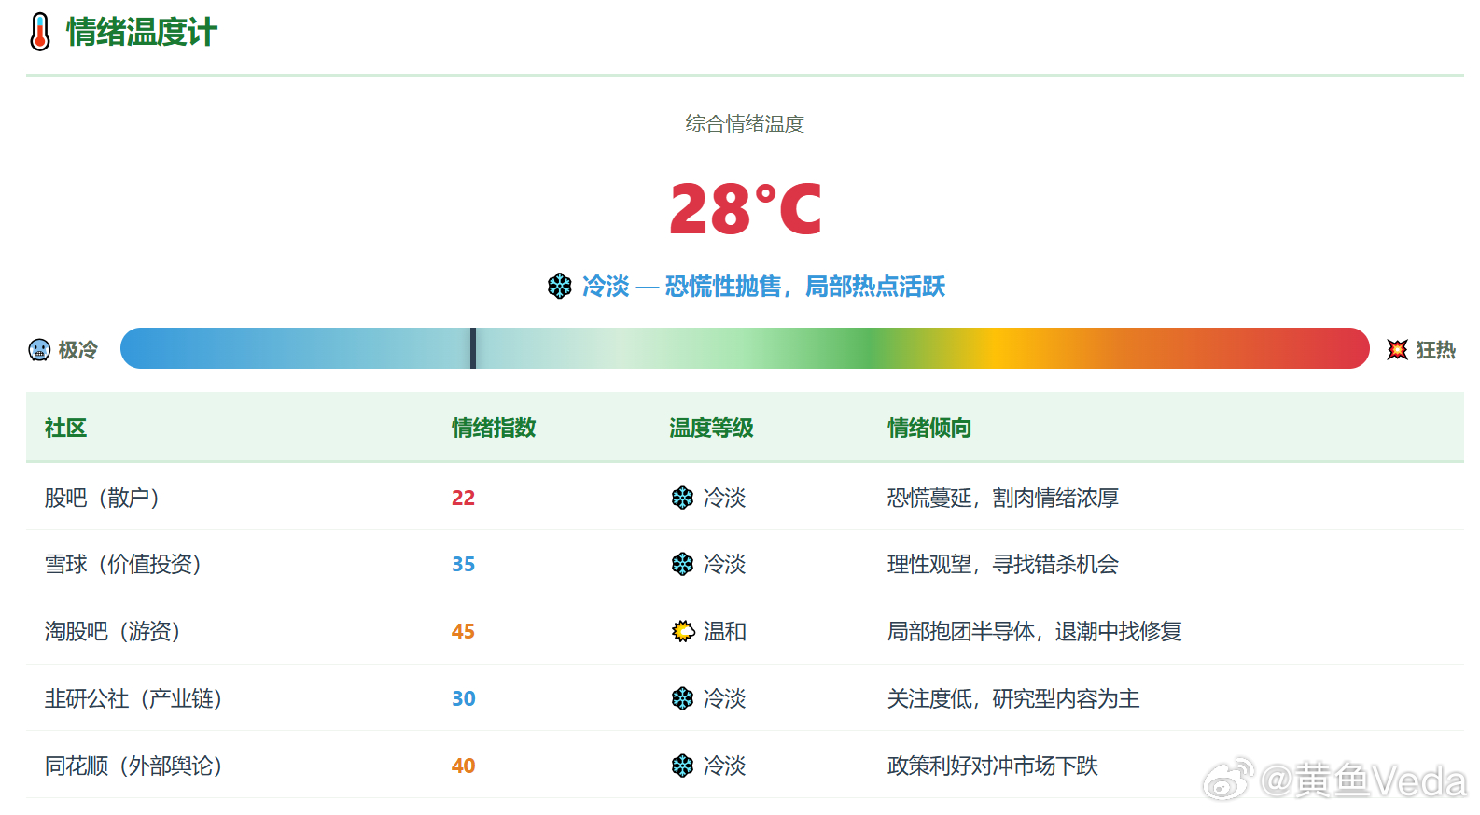Image resolution: width=1480 pixels, height=815 pixels.
Task: Click the snowflake icon in 同花顺 row
Action: pyautogui.click(x=683, y=766)
